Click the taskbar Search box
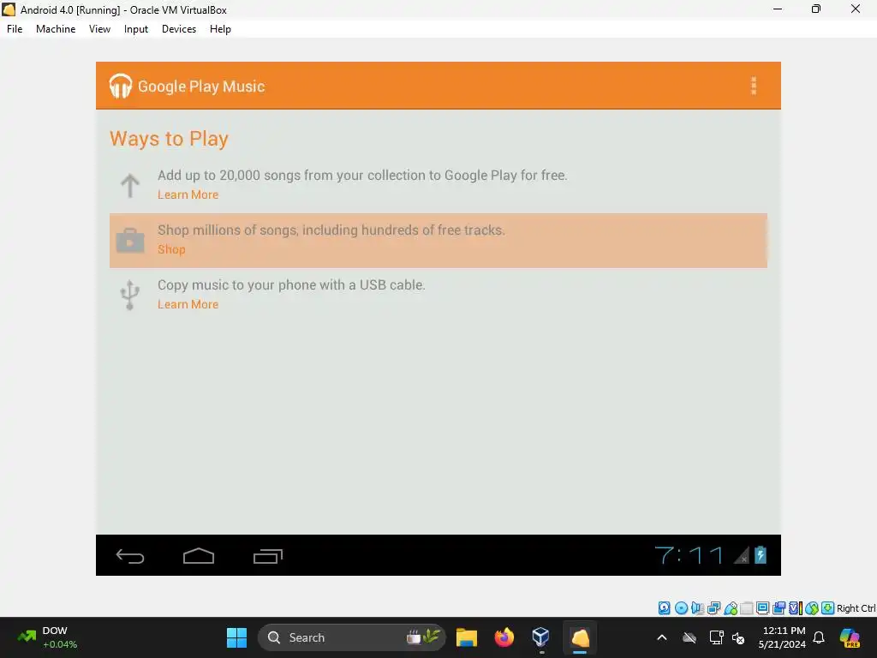 351,637
